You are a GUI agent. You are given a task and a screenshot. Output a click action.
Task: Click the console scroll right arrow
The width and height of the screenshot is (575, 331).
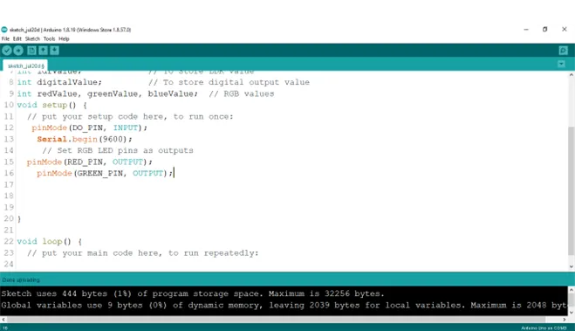565,320
